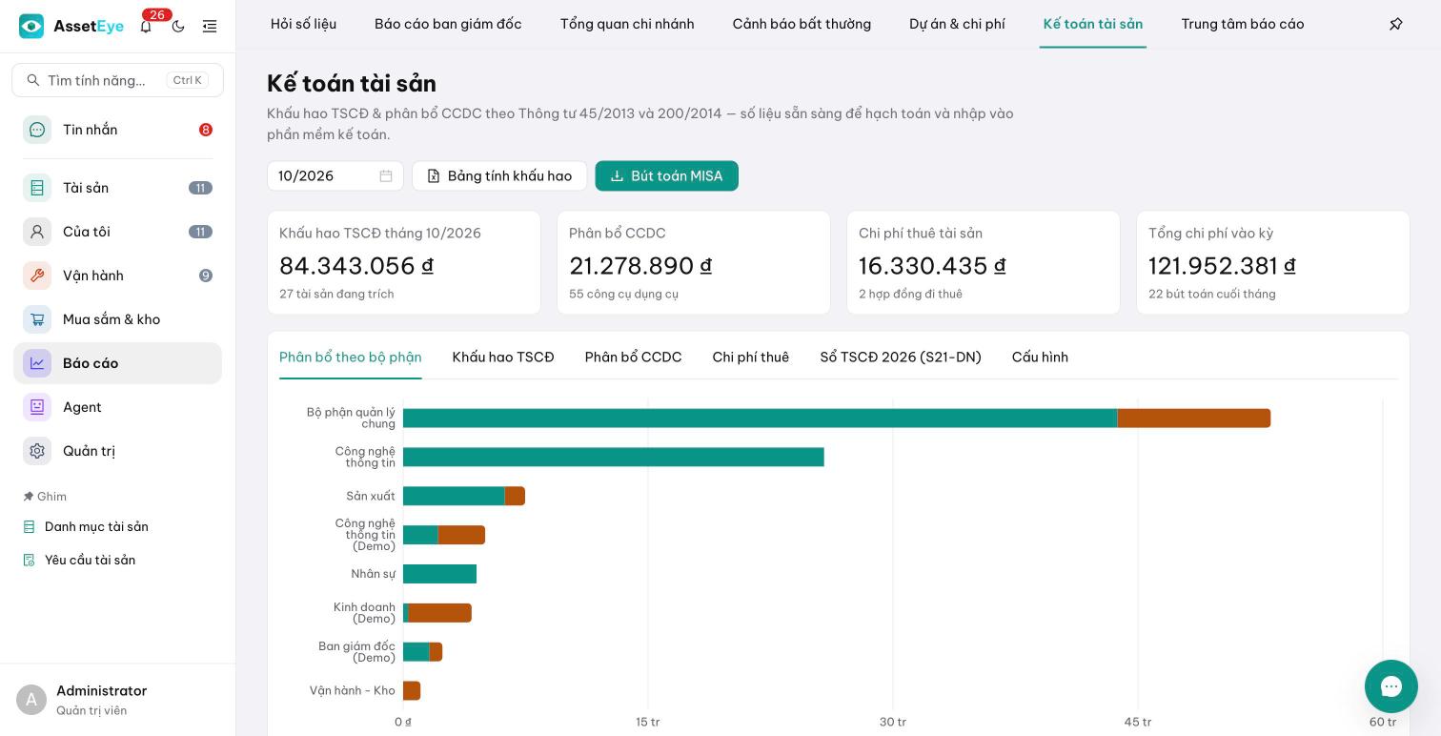The image size is (1441, 736).
Task: Switch to Báo cáo ban giám đốc tab
Action: 448,24
